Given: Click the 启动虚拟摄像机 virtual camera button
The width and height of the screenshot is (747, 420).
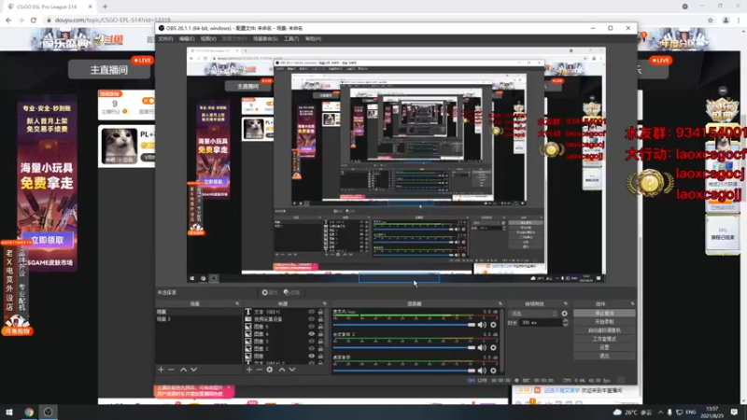Looking at the screenshot, I should [604, 330].
